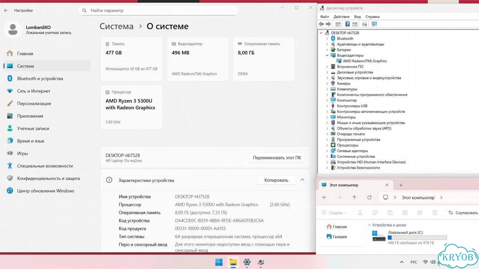Screen dimensions: 479x269
Task: Click the Создать button in Explorer
Action: [x=334, y=213]
